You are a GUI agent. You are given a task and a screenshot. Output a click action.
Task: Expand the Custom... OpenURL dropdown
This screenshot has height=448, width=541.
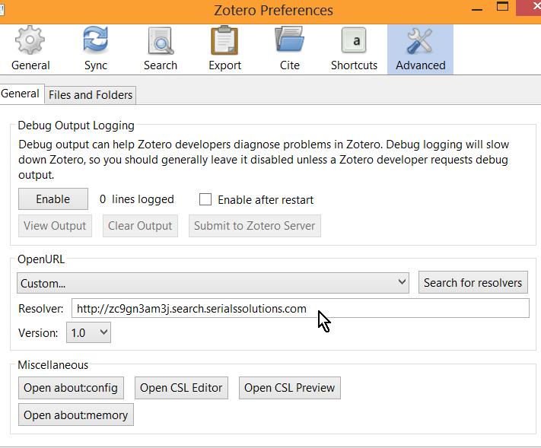click(x=213, y=283)
